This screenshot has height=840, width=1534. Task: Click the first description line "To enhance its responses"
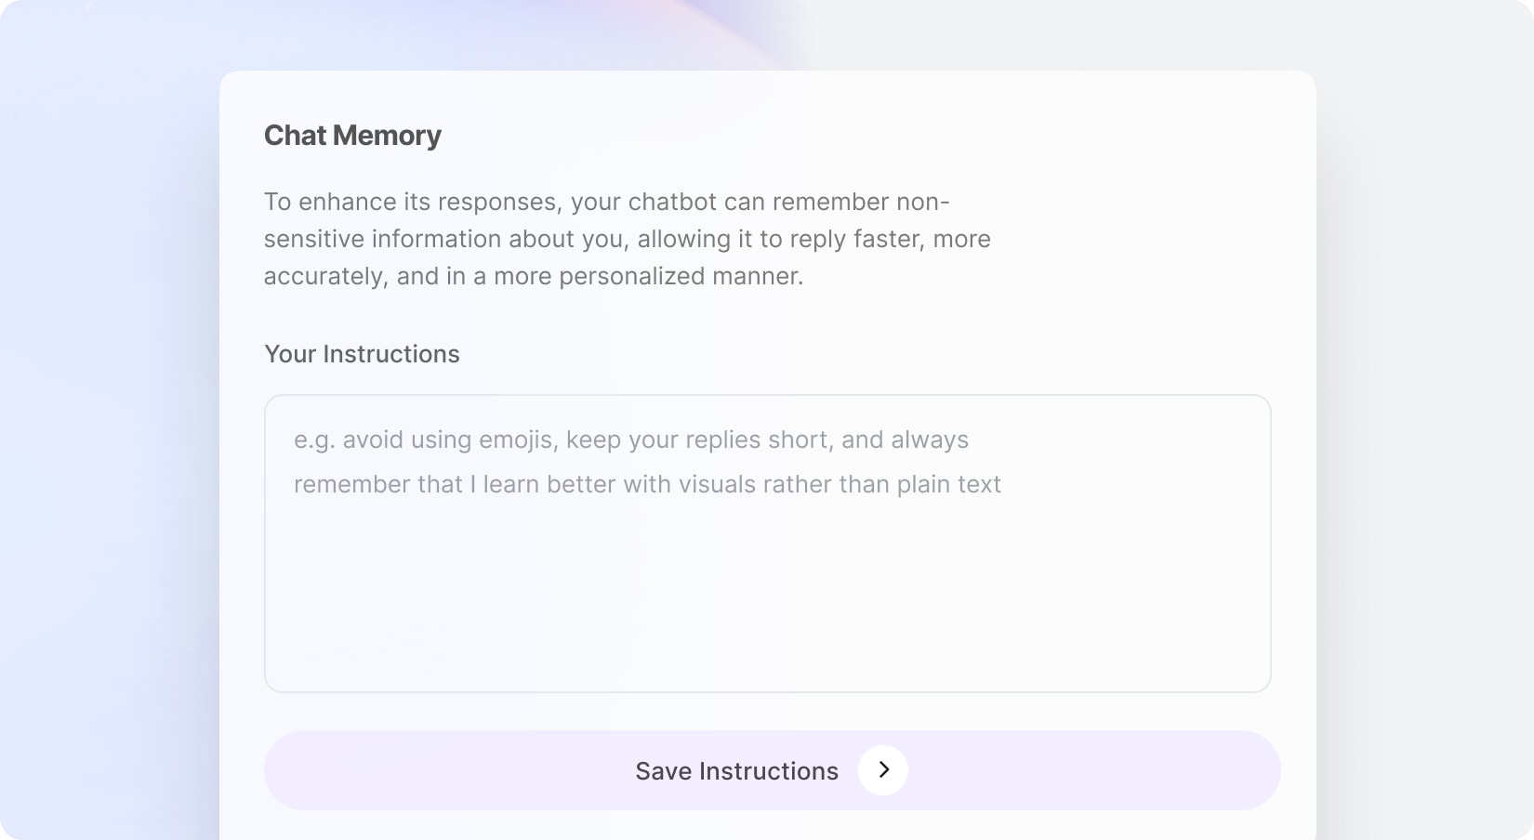pos(606,203)
